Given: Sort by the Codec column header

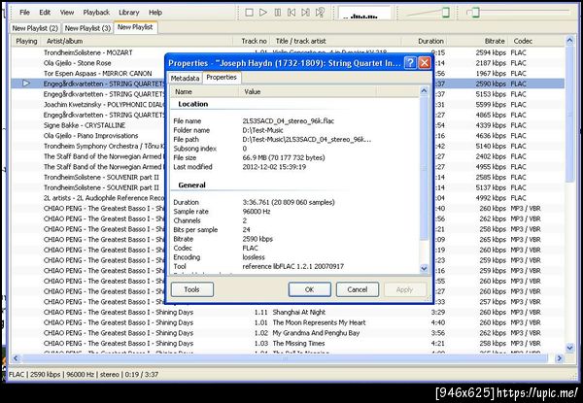Looking at the screenshot, I should tap(536, 41).
